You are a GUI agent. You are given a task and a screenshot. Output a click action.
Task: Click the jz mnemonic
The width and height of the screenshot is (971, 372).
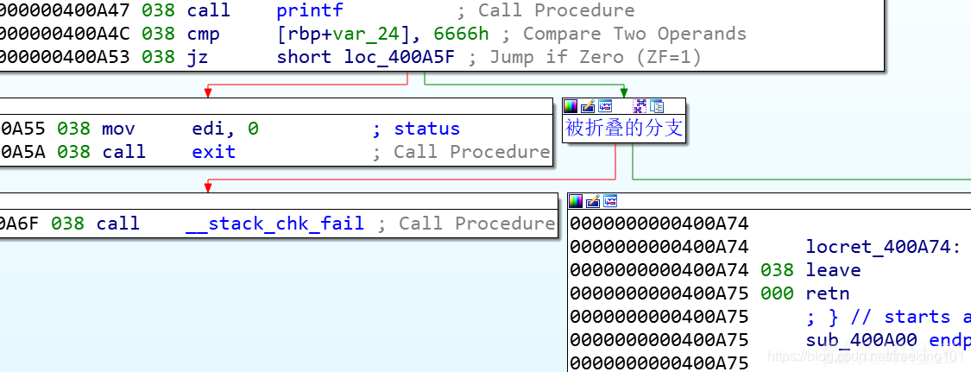click(198, 58)
